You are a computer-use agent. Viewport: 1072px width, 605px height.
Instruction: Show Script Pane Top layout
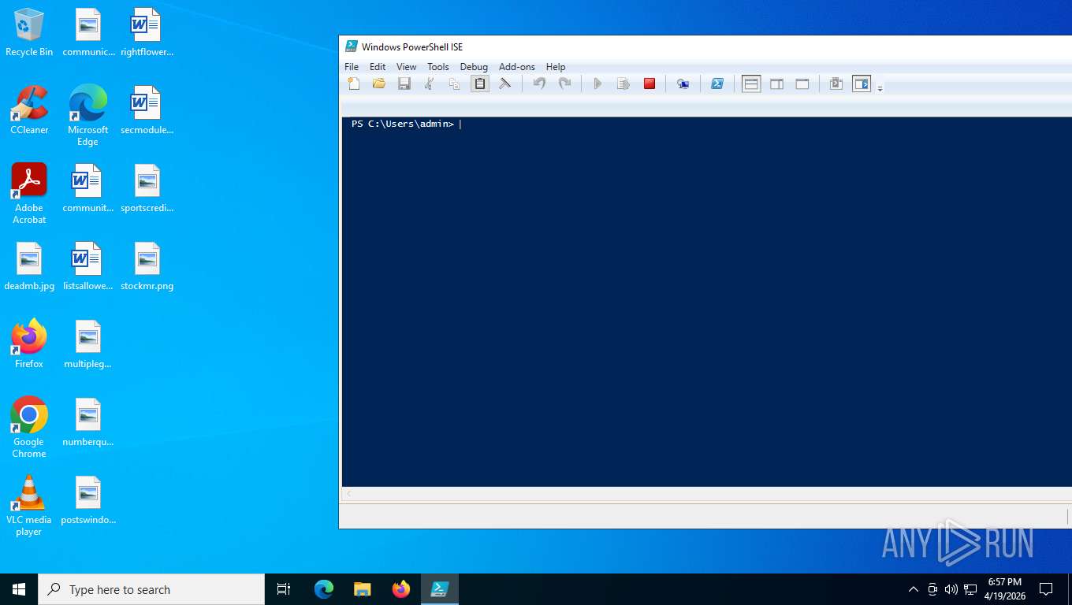[751, 84]
